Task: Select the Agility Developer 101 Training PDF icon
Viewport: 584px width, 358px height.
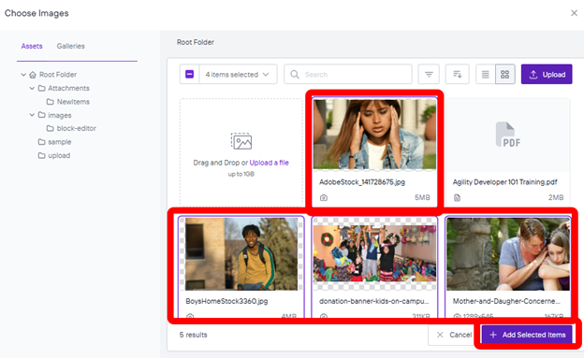Action: coord(508,135)
